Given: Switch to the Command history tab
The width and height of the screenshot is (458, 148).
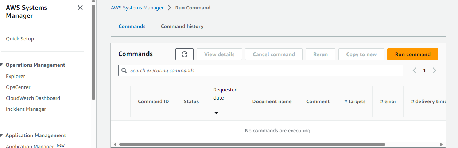Looking at the screenshot, I should tap(182, 26).
